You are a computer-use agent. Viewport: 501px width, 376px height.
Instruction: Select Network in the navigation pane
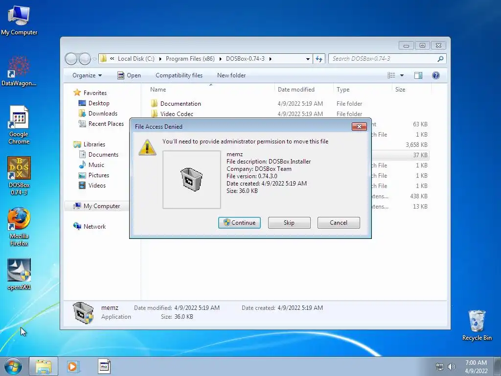pos(90,226)
